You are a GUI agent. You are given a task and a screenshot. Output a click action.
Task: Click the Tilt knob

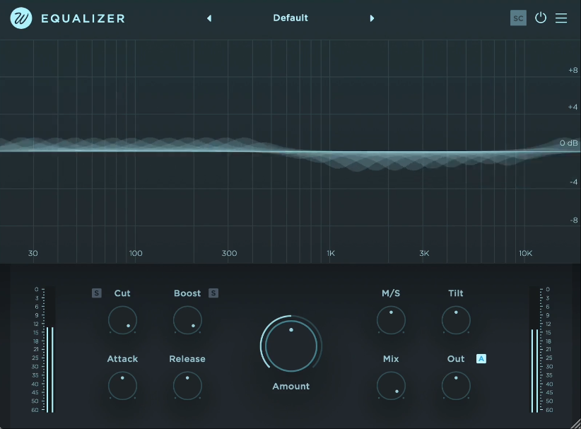tap(456, 321)
